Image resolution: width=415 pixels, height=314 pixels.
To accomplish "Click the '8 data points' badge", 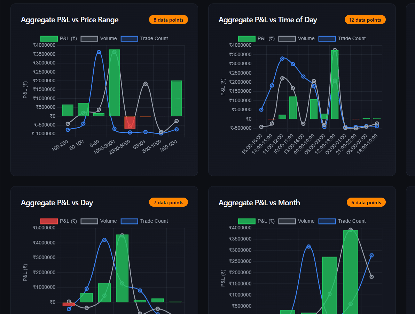I will (x=168, y=20).
